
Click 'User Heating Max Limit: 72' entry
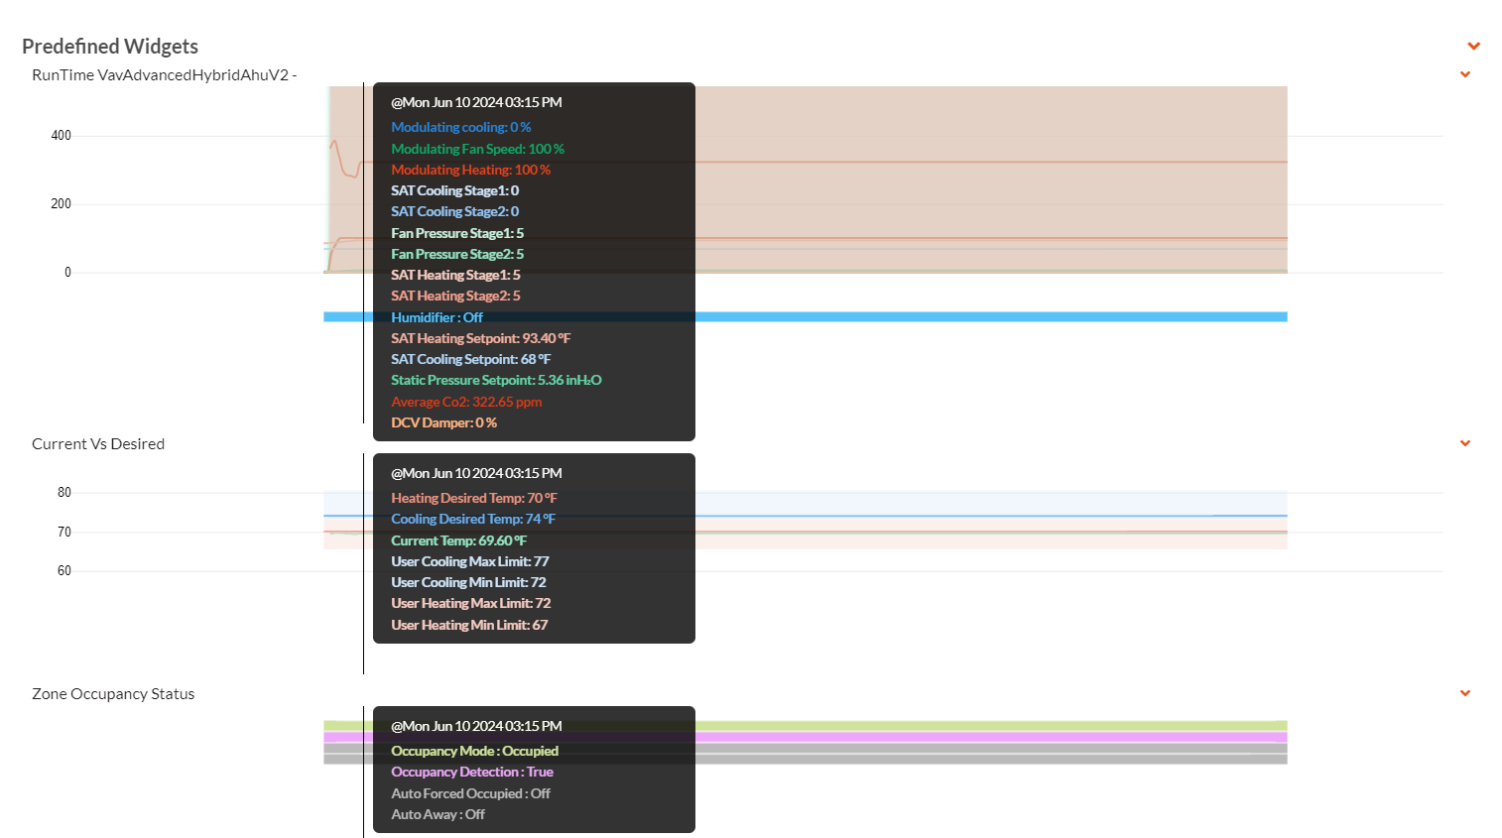470,603
